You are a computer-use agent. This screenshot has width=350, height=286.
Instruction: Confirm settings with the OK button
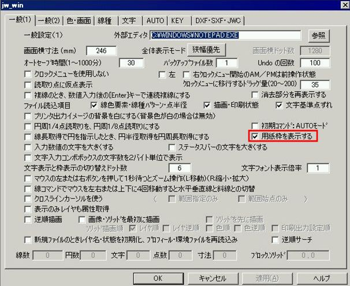pyautogui.click(x=157, y=277)
